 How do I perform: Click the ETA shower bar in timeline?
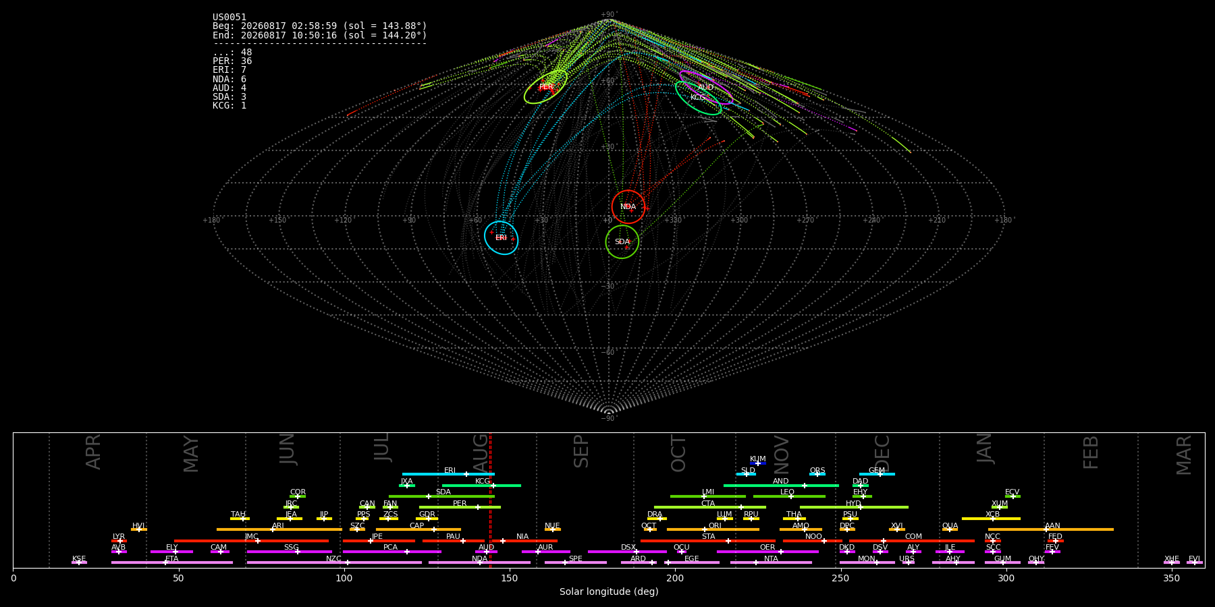(x=172, y=562)
